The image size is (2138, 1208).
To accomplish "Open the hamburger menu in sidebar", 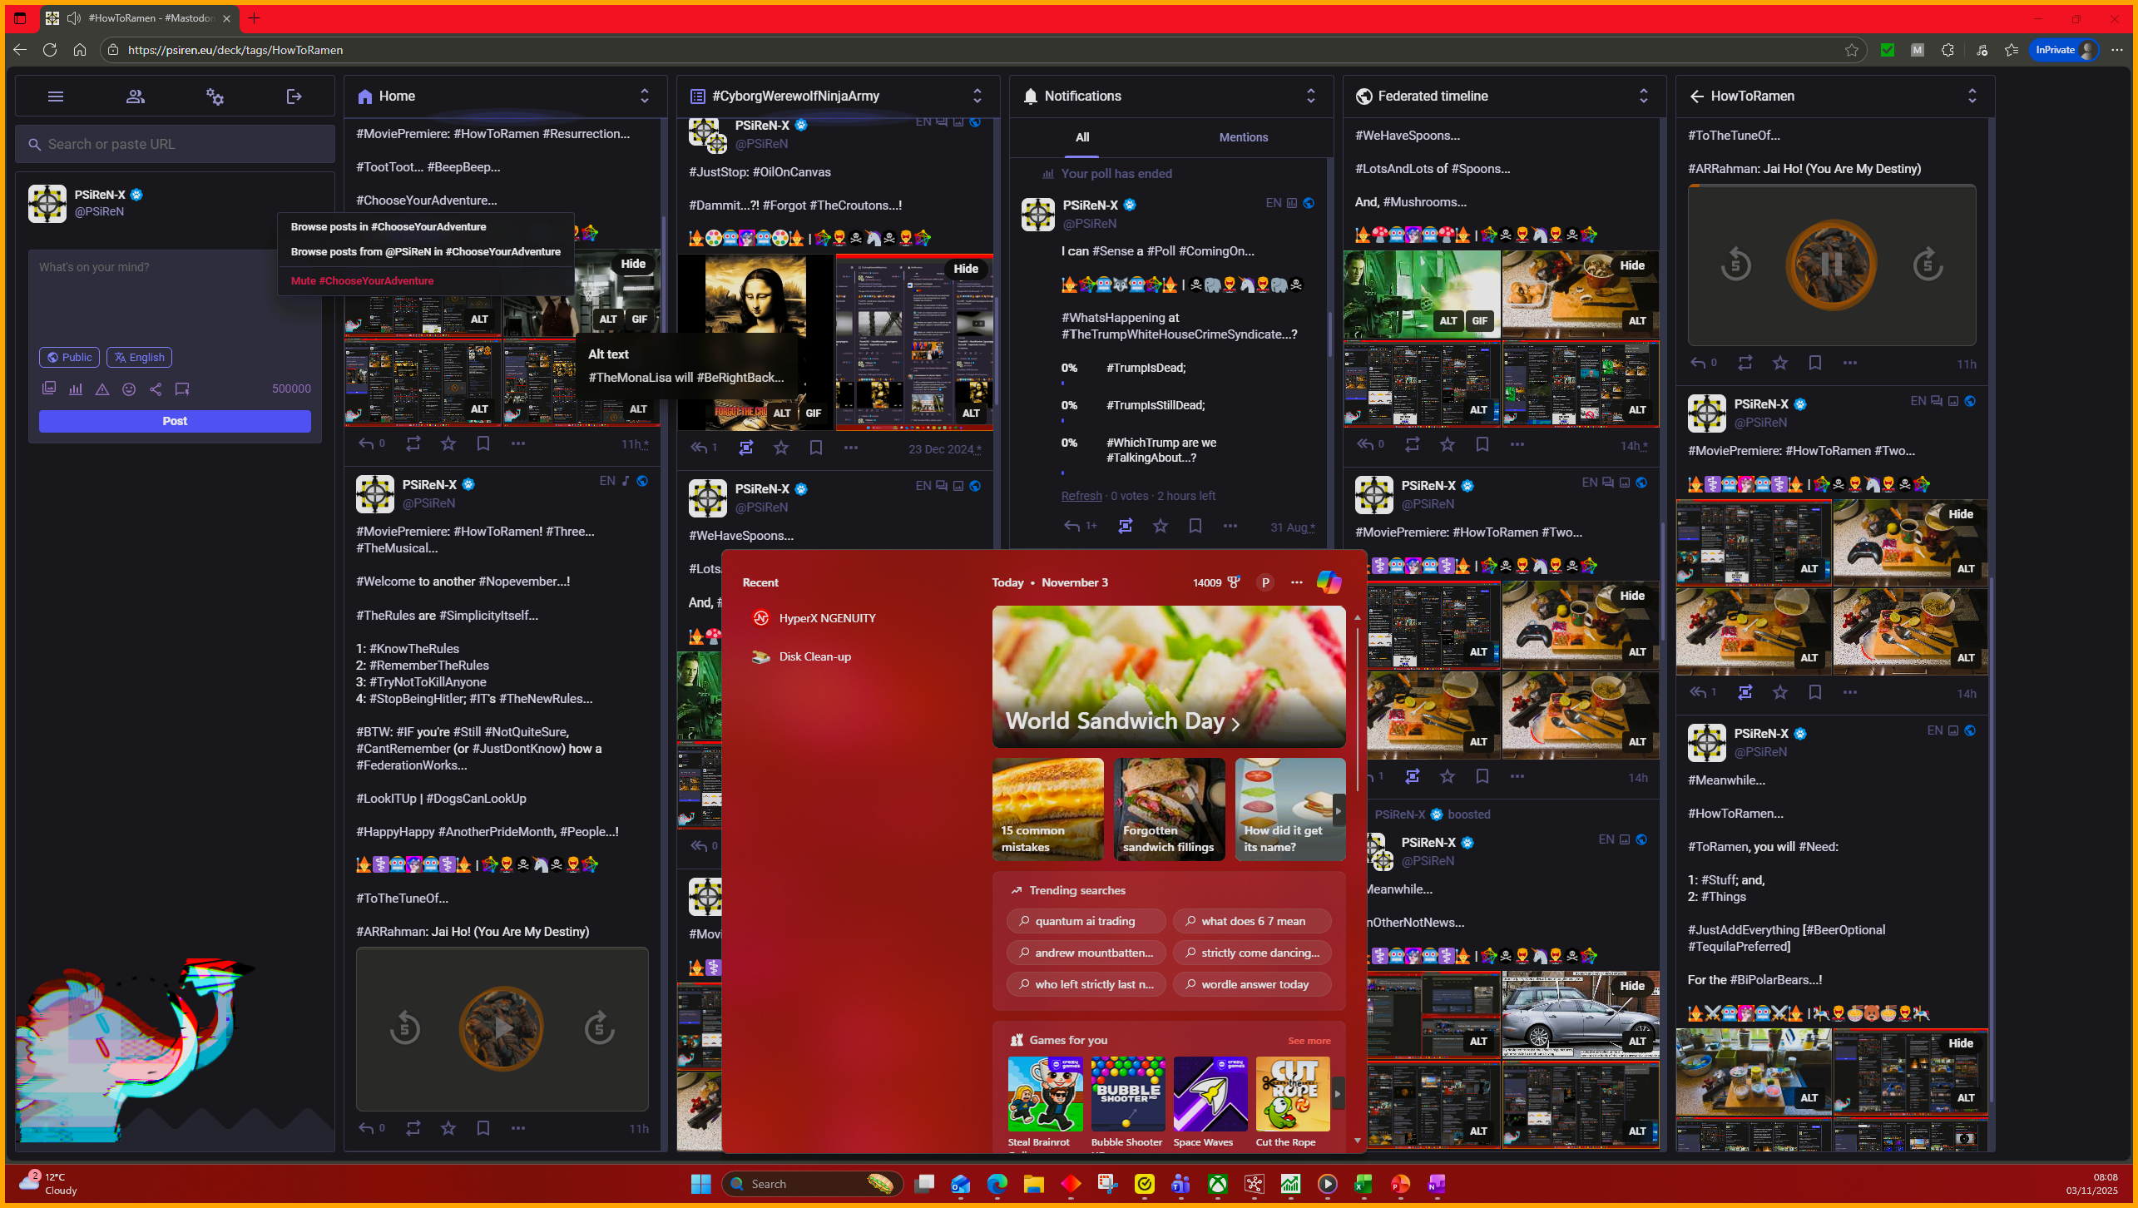I will 56,97.
